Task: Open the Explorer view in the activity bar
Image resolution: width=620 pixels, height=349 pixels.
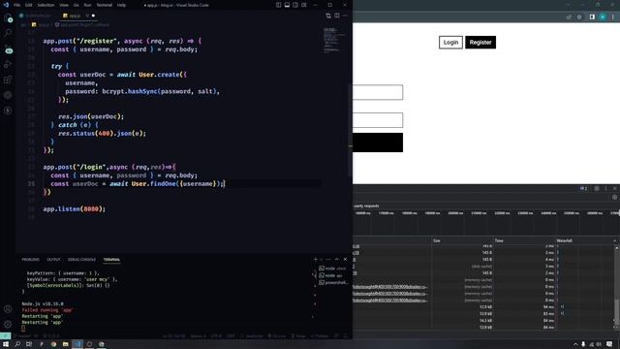Action: coord(8,18)
